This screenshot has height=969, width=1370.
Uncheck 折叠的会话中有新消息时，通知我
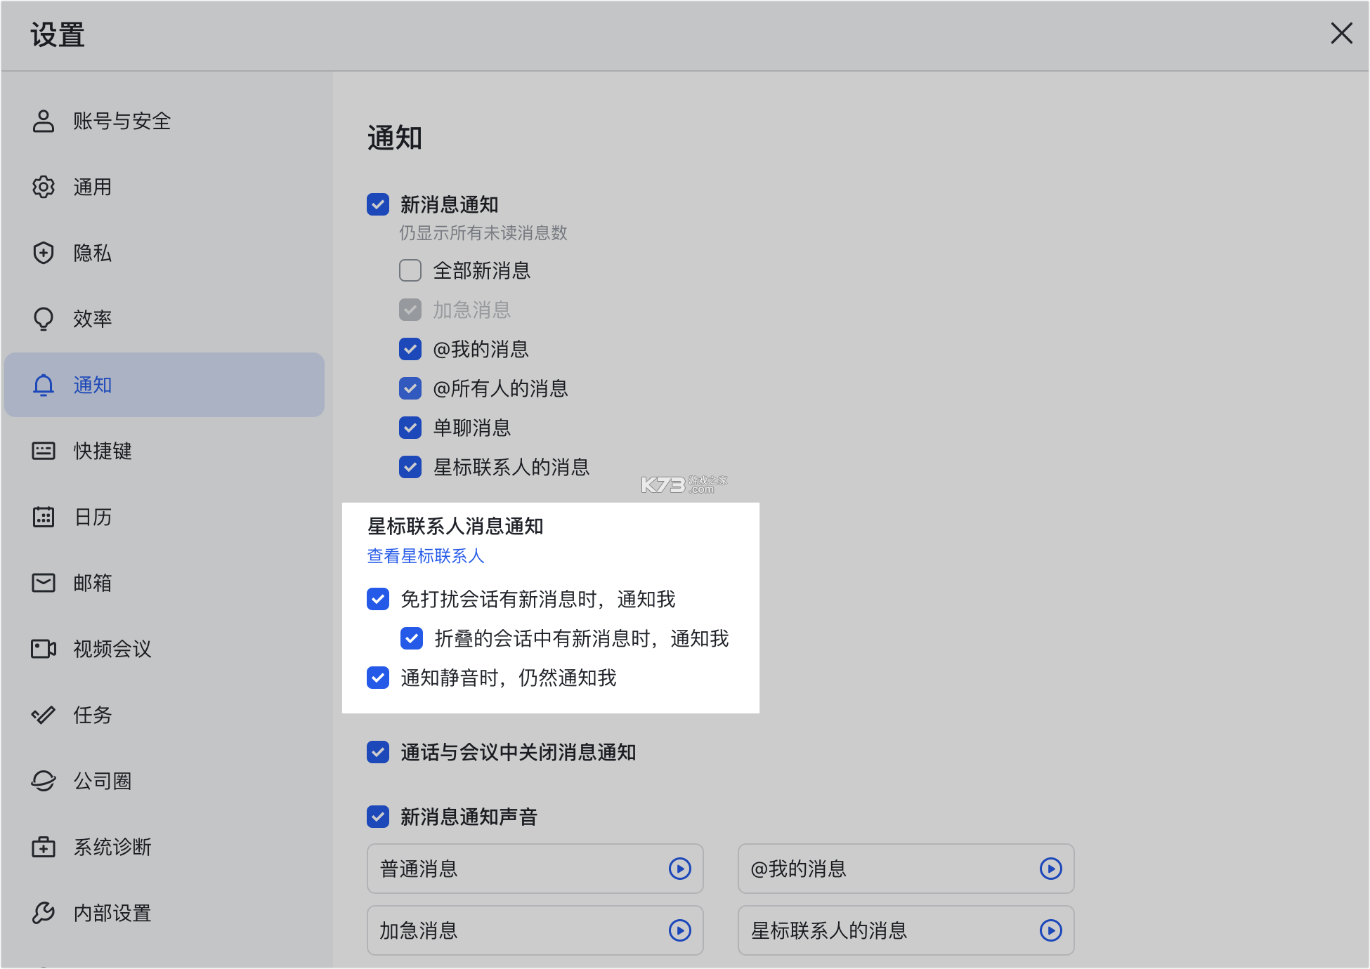[412, 638]
